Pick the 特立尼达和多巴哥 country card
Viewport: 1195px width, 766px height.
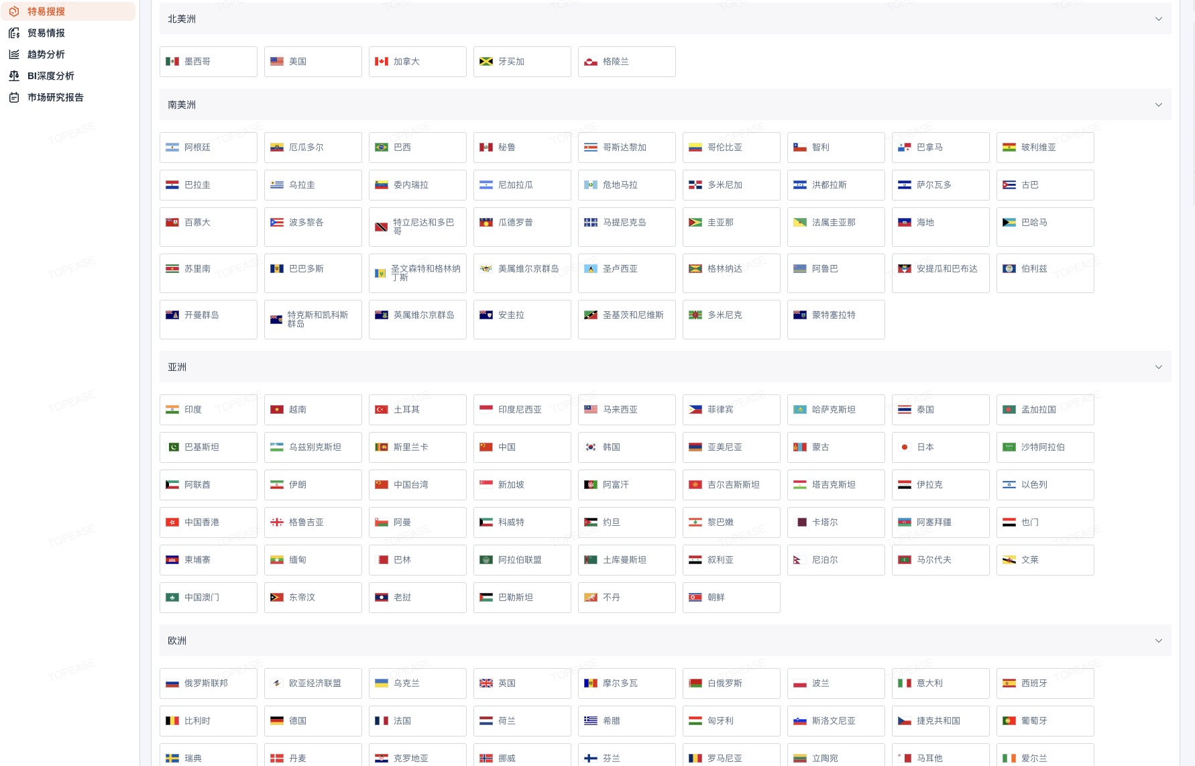(x=417, y=227)
